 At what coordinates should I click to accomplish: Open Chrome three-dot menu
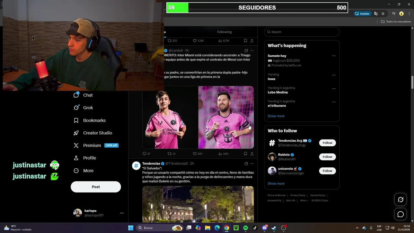tap(409, 14)
